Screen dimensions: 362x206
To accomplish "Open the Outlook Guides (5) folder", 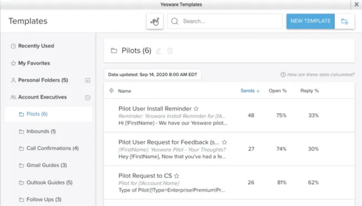I will click(50, 182).
